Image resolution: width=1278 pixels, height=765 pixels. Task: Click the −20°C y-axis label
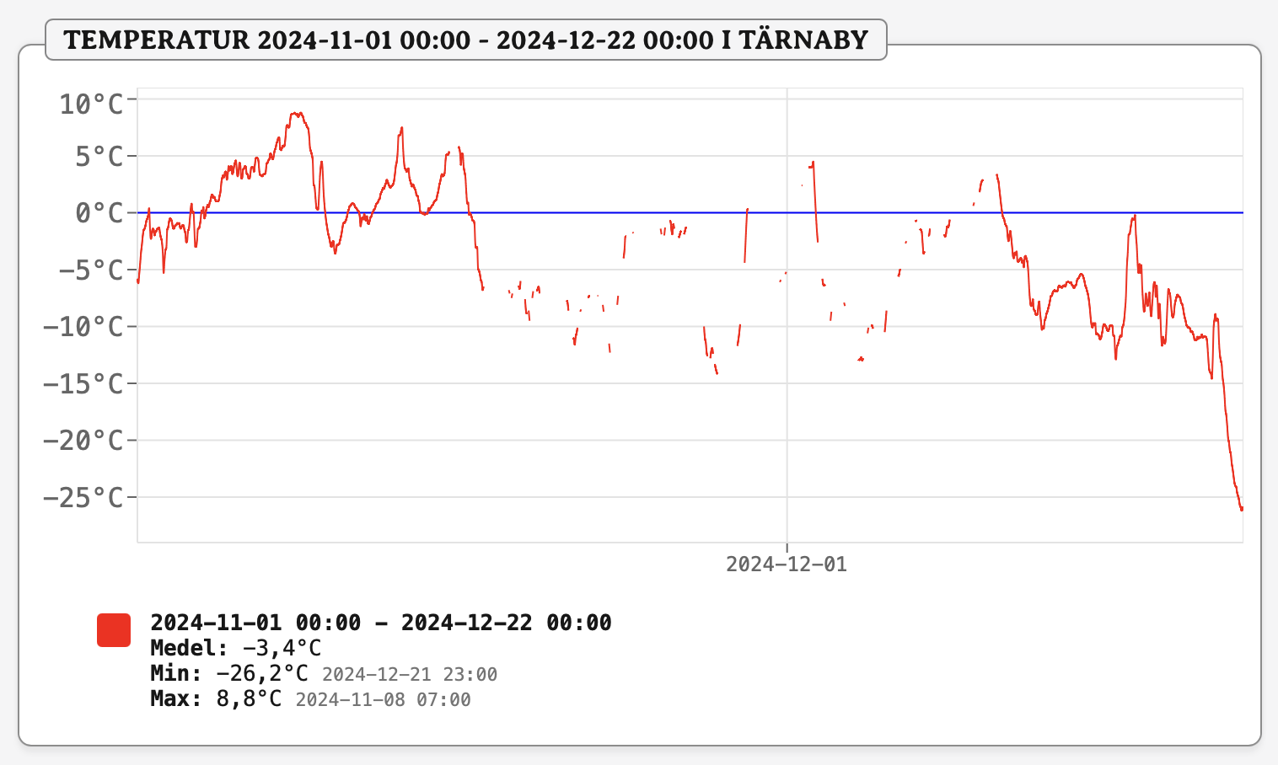[x=83, y=441]
